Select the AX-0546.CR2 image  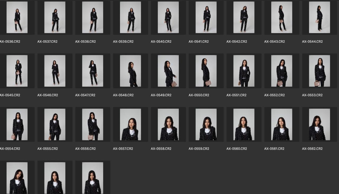coord(55,71)
